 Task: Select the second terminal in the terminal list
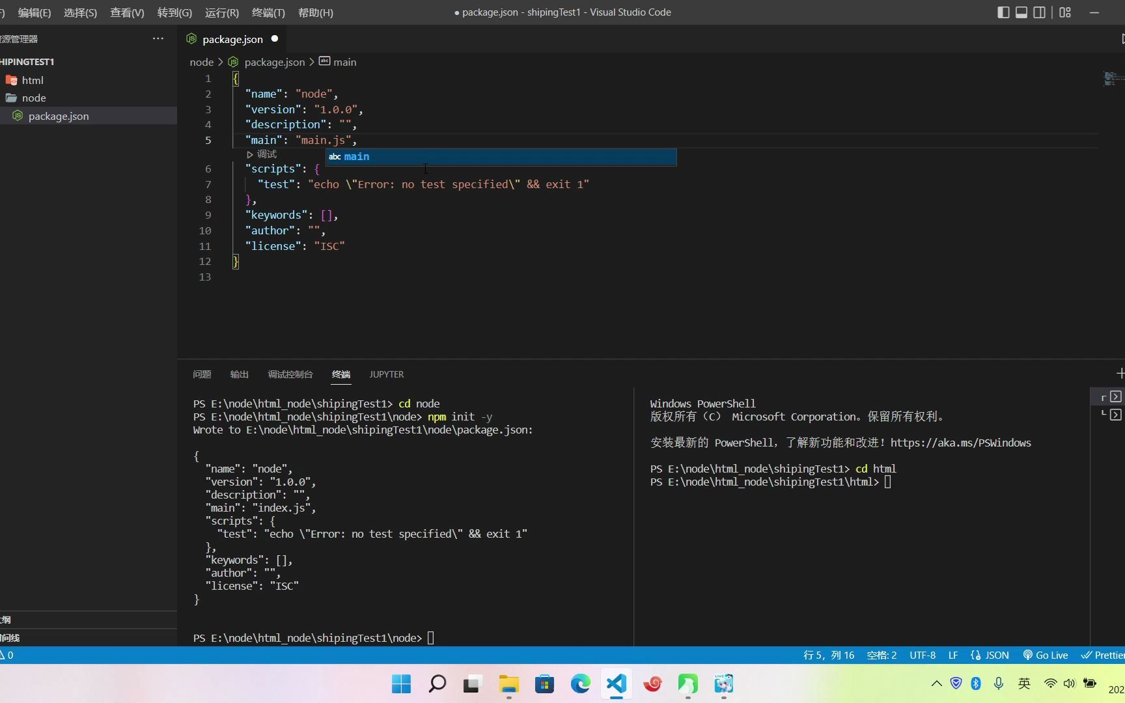[x=1115, y=415]
